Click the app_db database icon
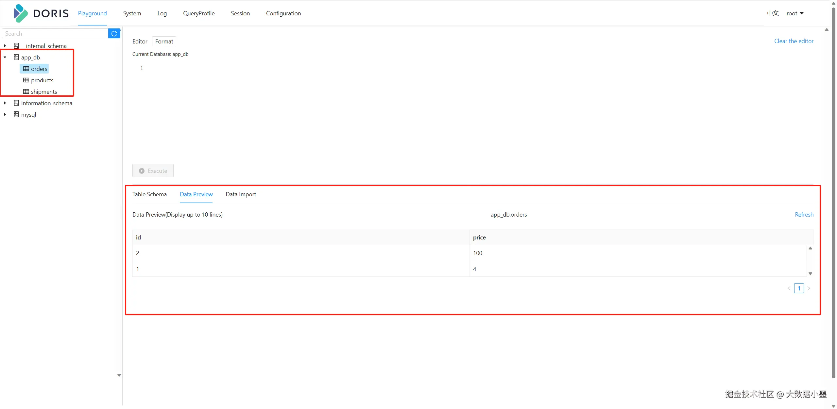837x409 pixels. 16,57
